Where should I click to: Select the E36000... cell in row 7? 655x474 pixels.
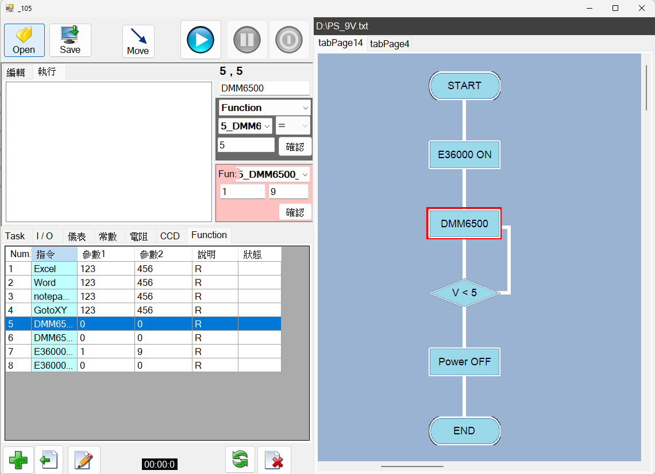coord(55,351)
